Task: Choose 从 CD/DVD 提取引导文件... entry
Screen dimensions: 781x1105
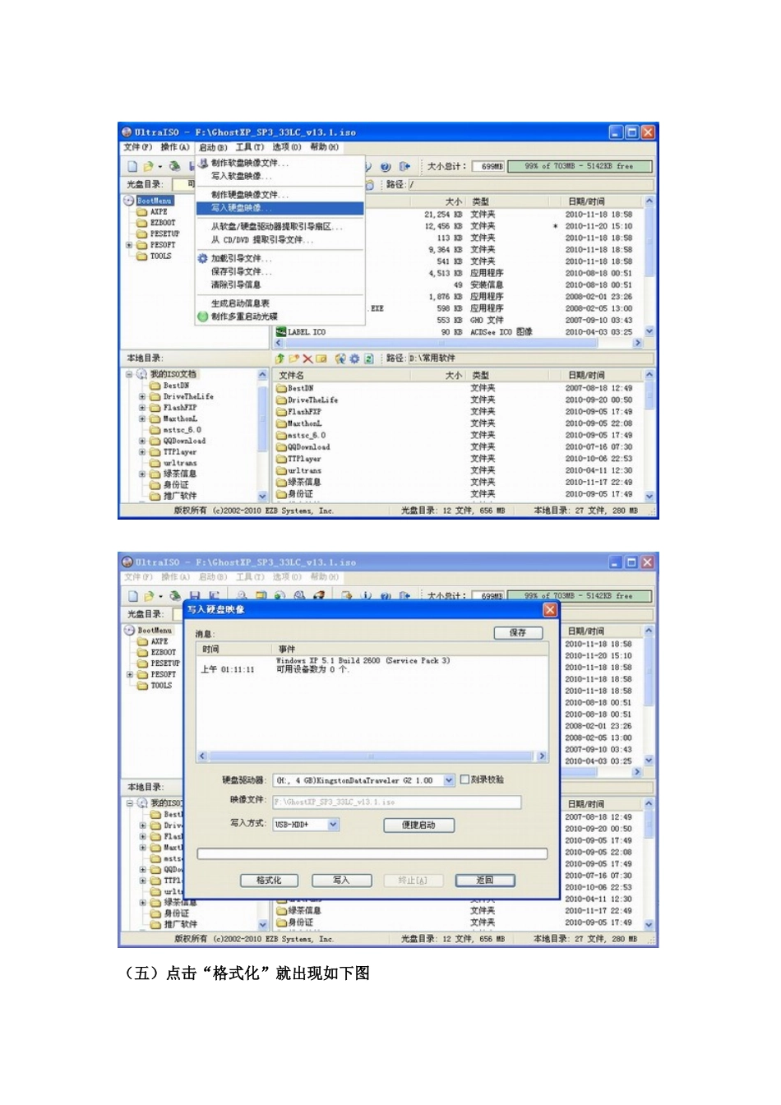Action: click(280, 239)
